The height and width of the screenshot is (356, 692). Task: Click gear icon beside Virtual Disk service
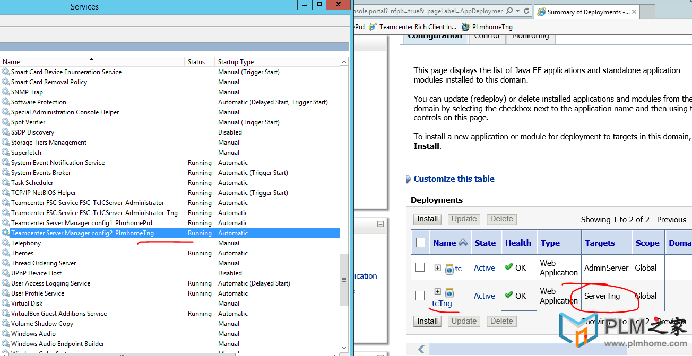point(6,304)
